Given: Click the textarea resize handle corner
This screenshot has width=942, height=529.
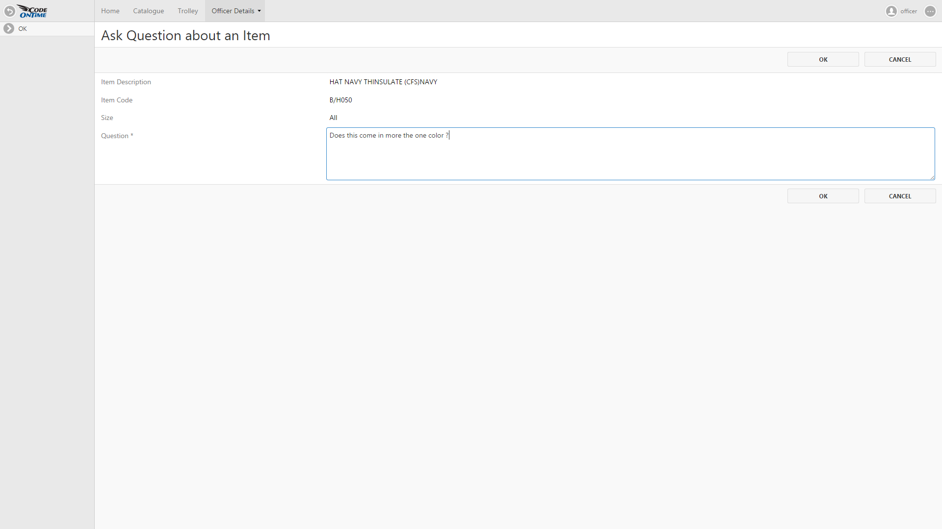Looking at the screenshot, I should click(932, 177).
